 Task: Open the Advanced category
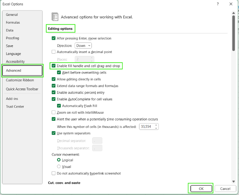click(x=22, y=71)
